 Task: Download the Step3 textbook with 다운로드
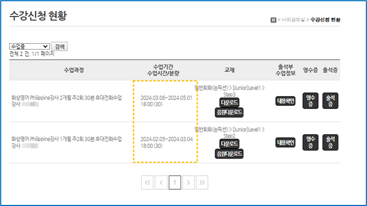pyautogui.click(x=230, y=102)
